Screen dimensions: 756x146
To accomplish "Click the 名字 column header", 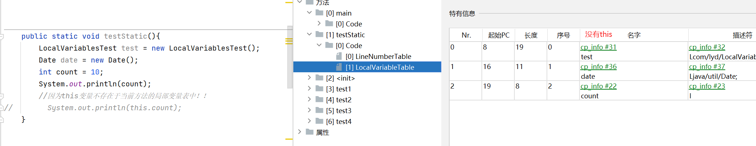I will click(634, 35).
